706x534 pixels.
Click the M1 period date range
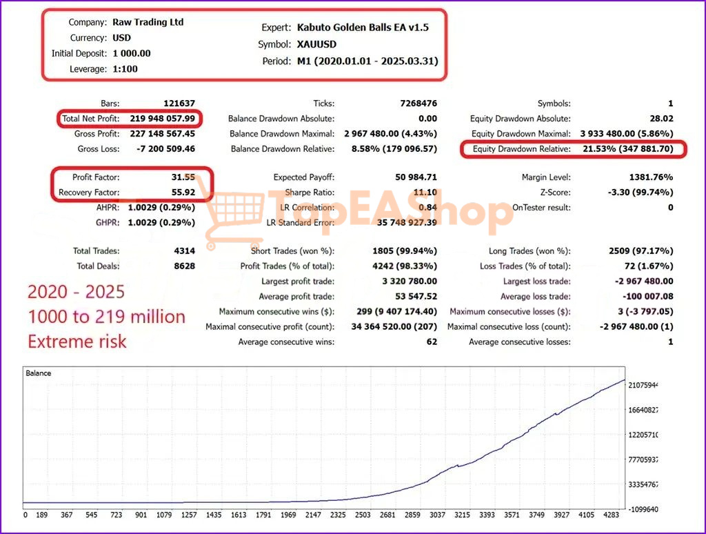(x=367, y=61)
